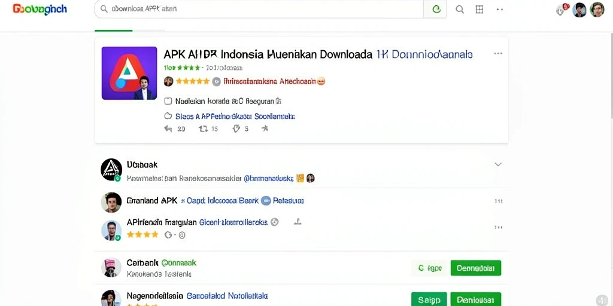Click the reply arrow icon showing 20
613x306 pixels.
[168, 128]
